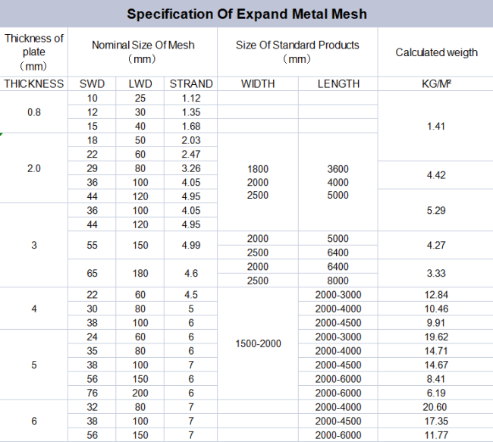This screenshot has width=493, height=442.
Task: Click the LENGTH column header
Action: tap(338, 84)
